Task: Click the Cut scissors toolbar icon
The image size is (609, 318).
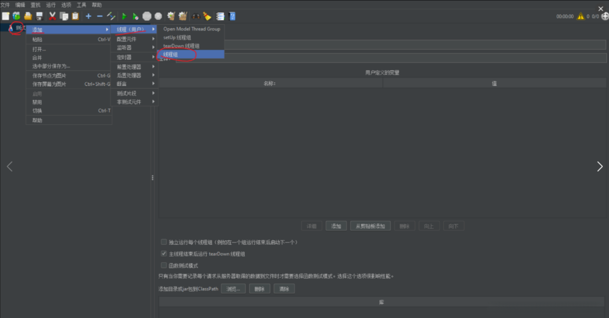Action: 52,16
